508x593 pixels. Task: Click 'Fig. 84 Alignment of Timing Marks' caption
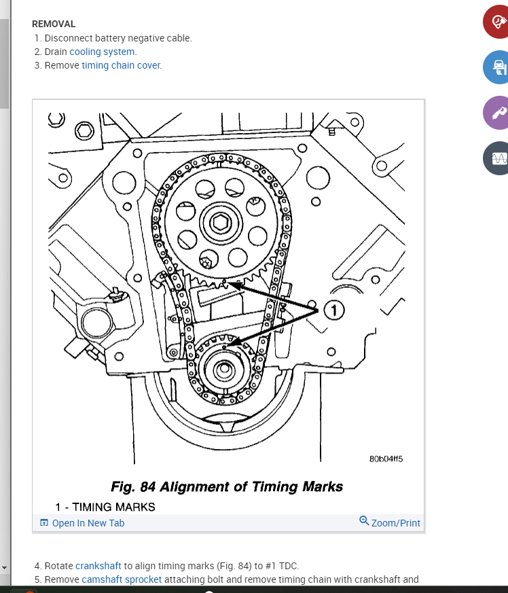click(227, 487)
